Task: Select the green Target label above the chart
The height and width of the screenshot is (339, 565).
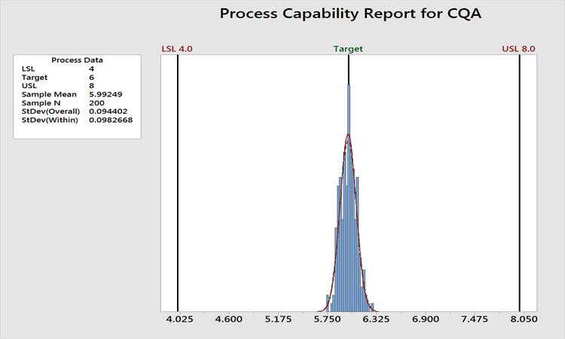Action: point(348,49)
